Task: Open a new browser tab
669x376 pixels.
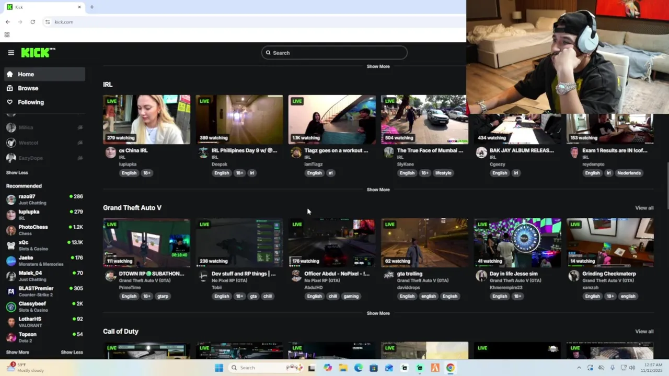Action: coord(92,7)
